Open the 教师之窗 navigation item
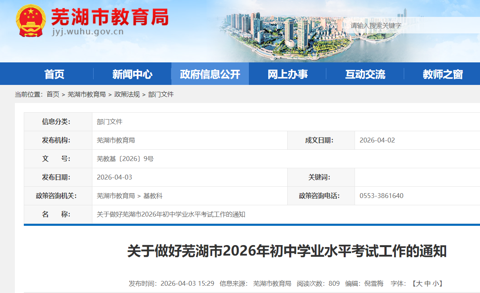Image resolution: width=480 pixels, height=293 pixels. [x=442, y=74]
